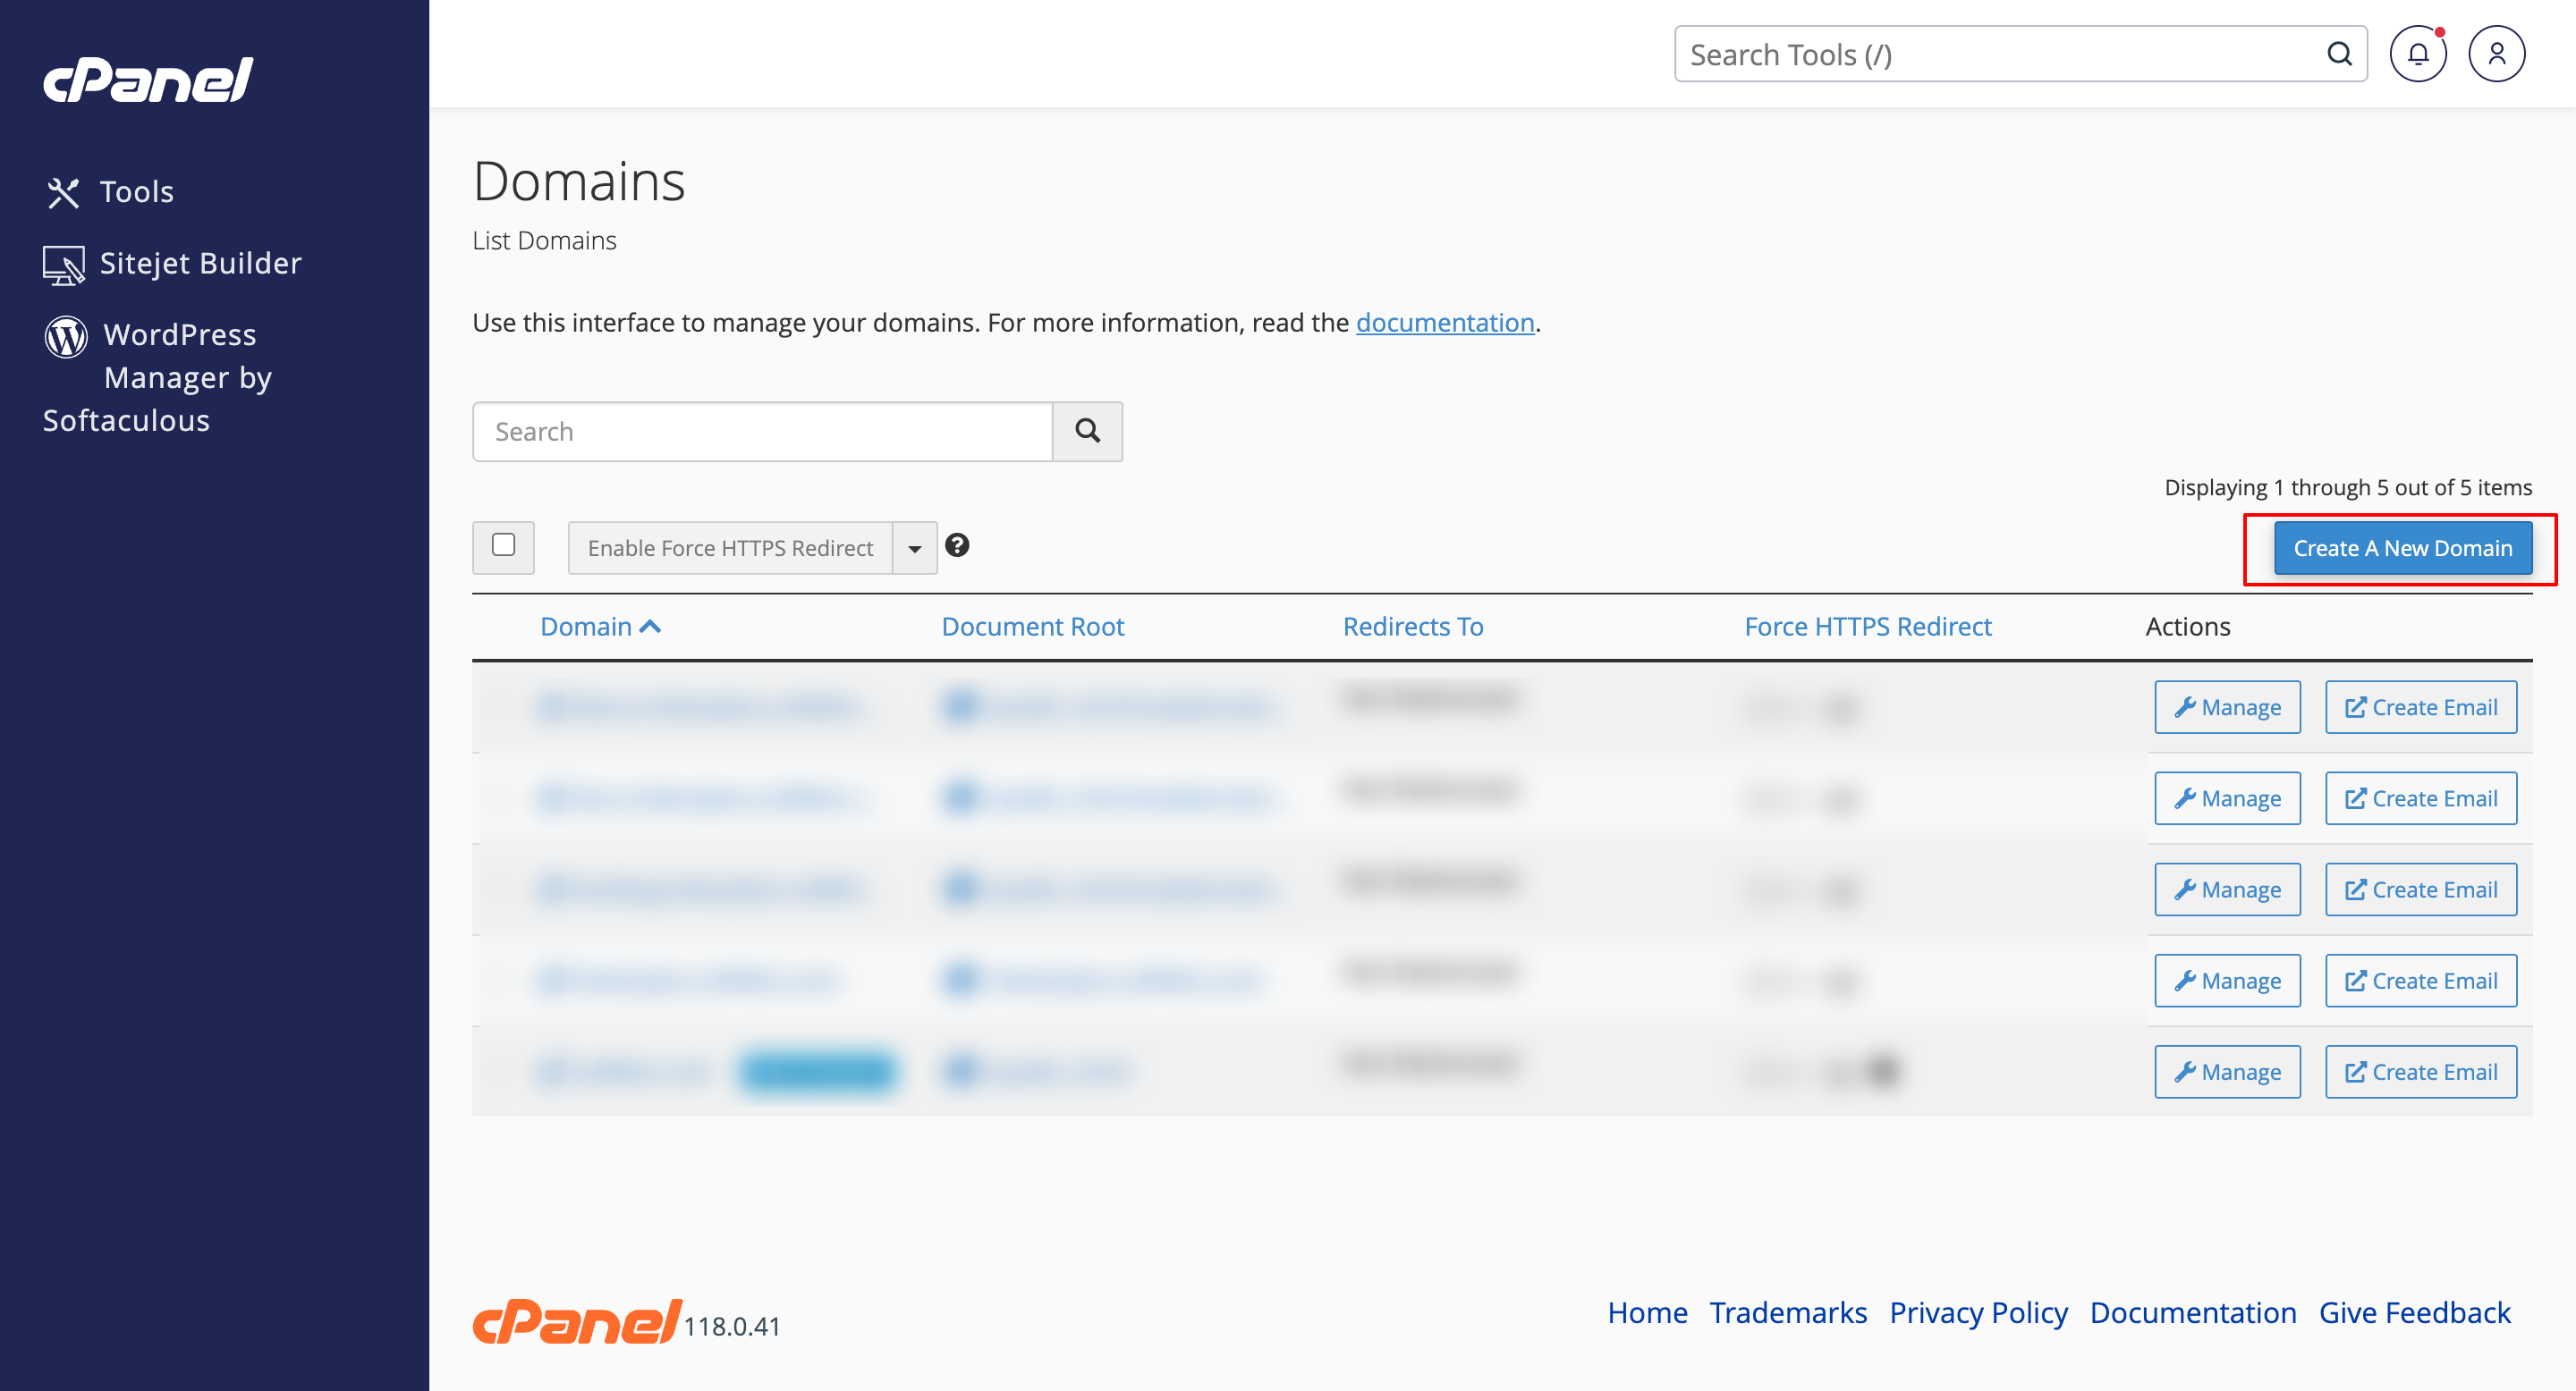Click Manage for the last domain row
This screenshot has width=2576, height=1391.
2227,1072
